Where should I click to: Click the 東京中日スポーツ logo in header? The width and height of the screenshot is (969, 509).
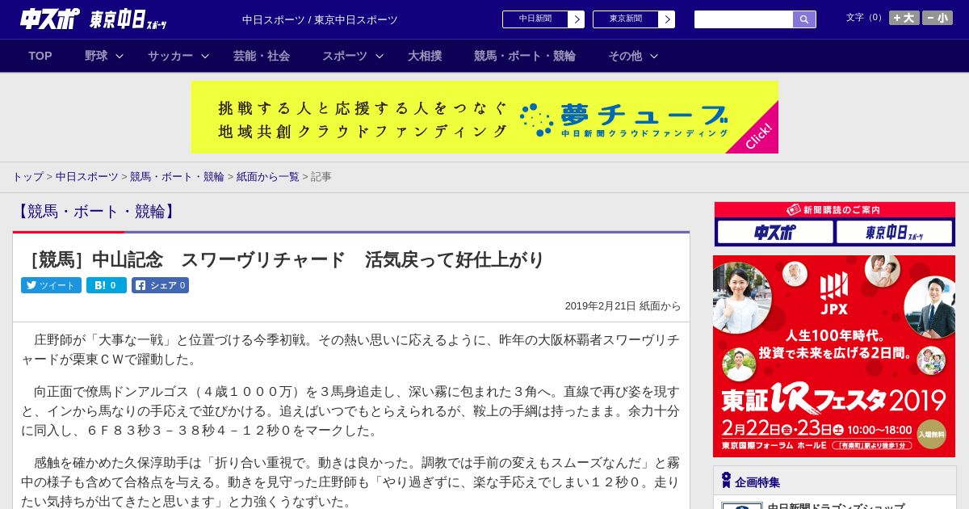(x=128, y=19)
